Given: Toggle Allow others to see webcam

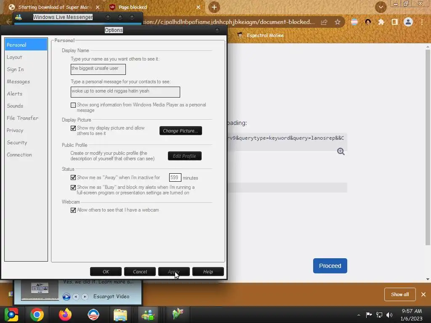Looking at the screenshot, I should (73, 210).
